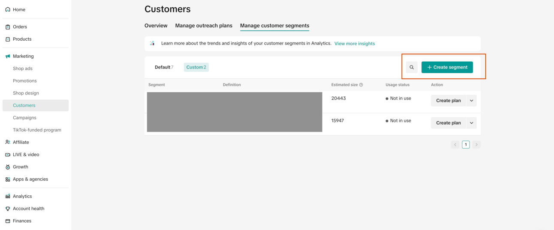Open Shop ads in Marketing menu
The height and width of the screenshot is (230, 554).
[23, 69]
